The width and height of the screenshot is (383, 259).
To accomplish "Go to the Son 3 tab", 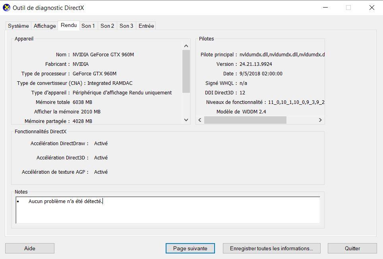I will (x=126, y=26).
